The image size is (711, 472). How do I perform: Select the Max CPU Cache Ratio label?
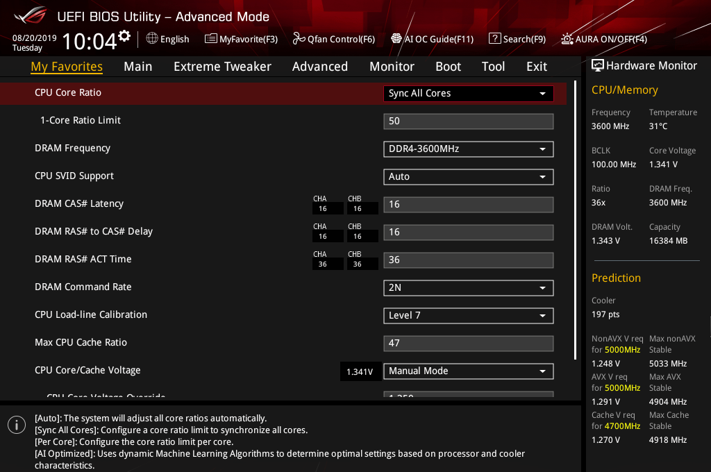tap(81, 342)
